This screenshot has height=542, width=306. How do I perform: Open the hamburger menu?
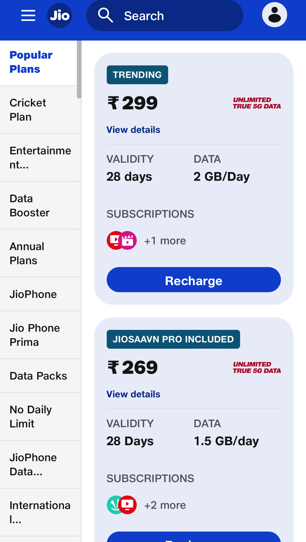point(28,15)
